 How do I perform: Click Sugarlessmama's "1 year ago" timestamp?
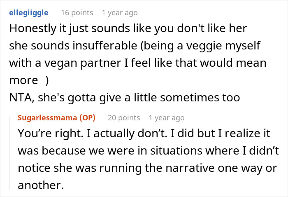click(167, 118)
